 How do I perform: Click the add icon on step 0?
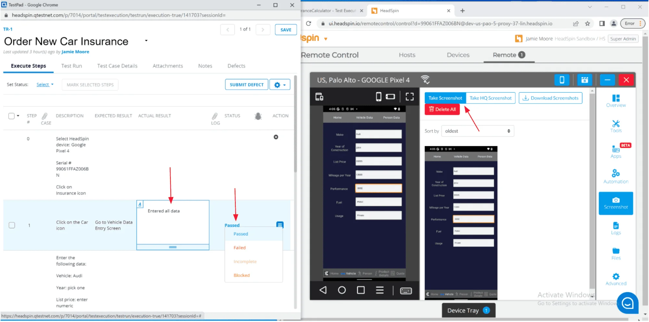point(276,137)
